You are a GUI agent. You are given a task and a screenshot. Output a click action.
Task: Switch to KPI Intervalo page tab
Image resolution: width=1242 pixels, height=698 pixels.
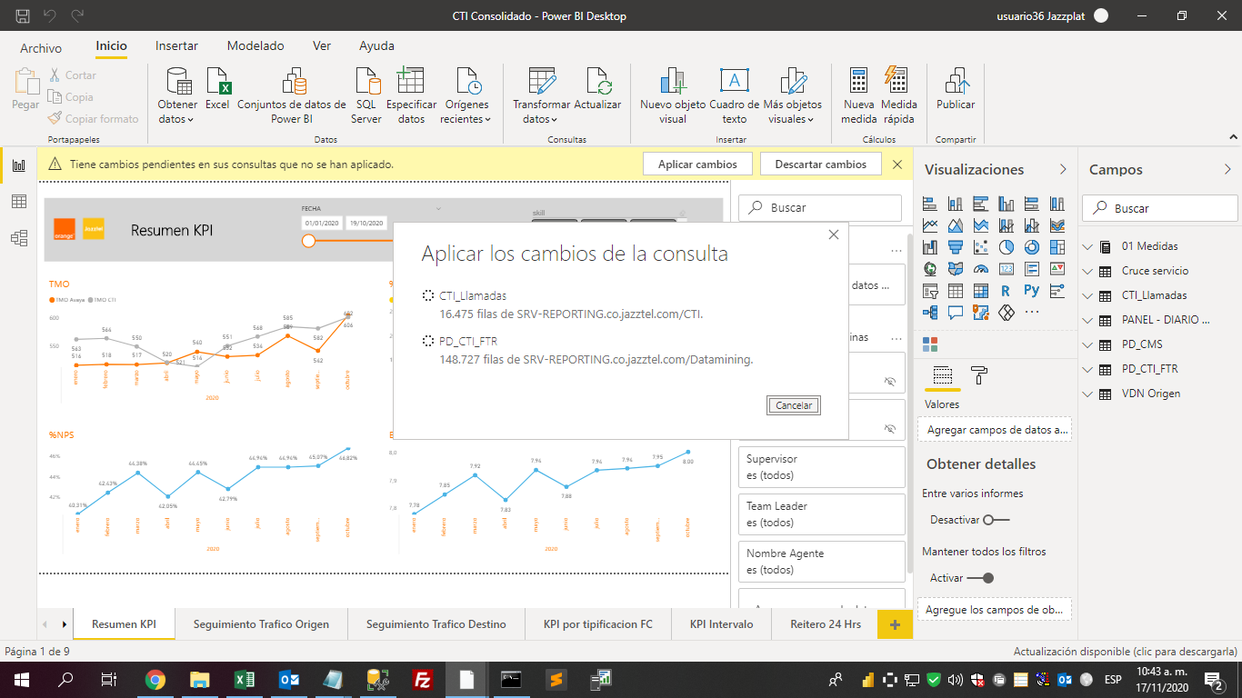point(721,624)
